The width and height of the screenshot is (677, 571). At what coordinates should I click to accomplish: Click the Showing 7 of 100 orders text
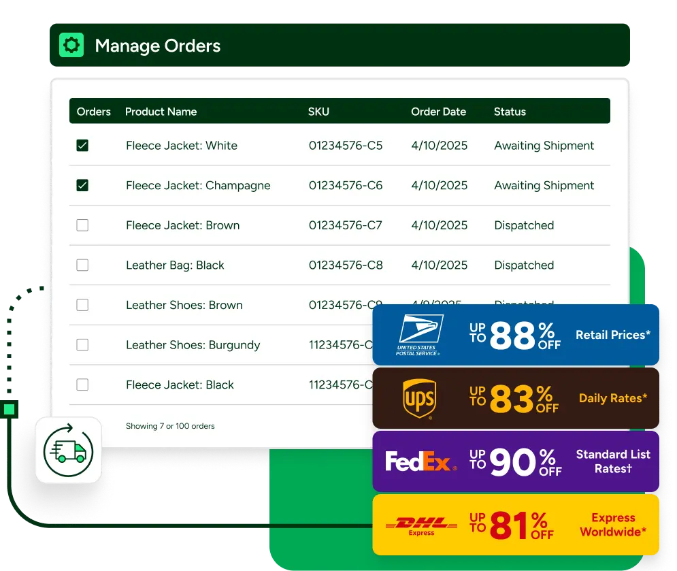tap(169, 426)
